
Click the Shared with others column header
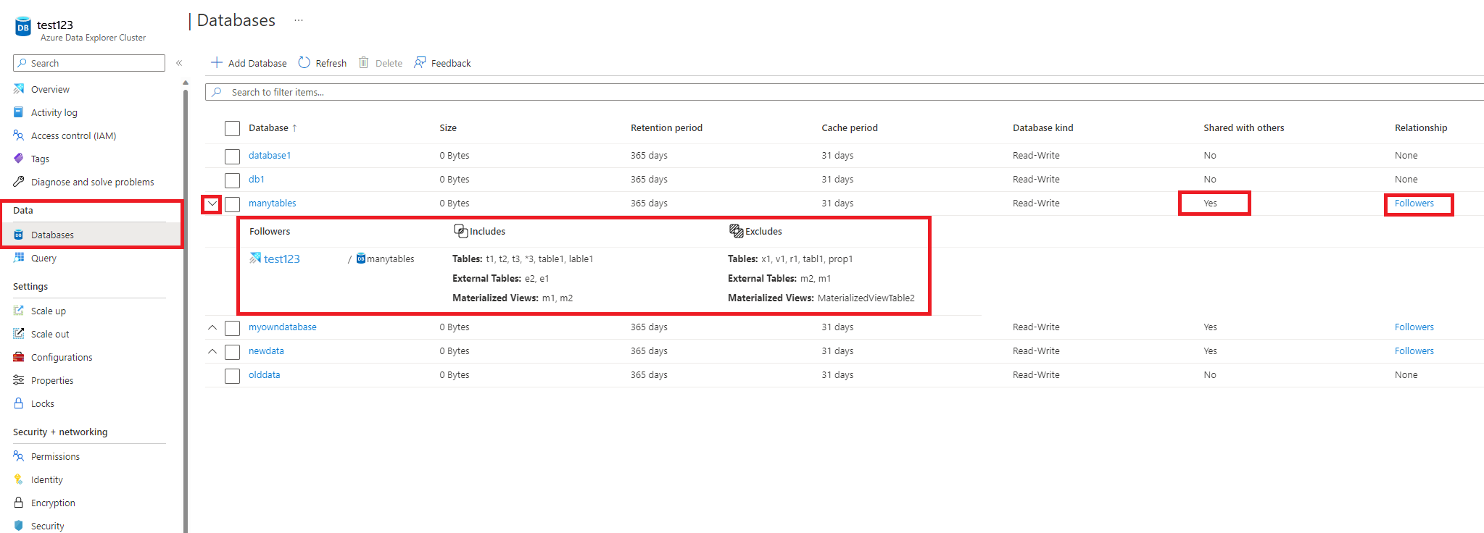[1243, 128]
